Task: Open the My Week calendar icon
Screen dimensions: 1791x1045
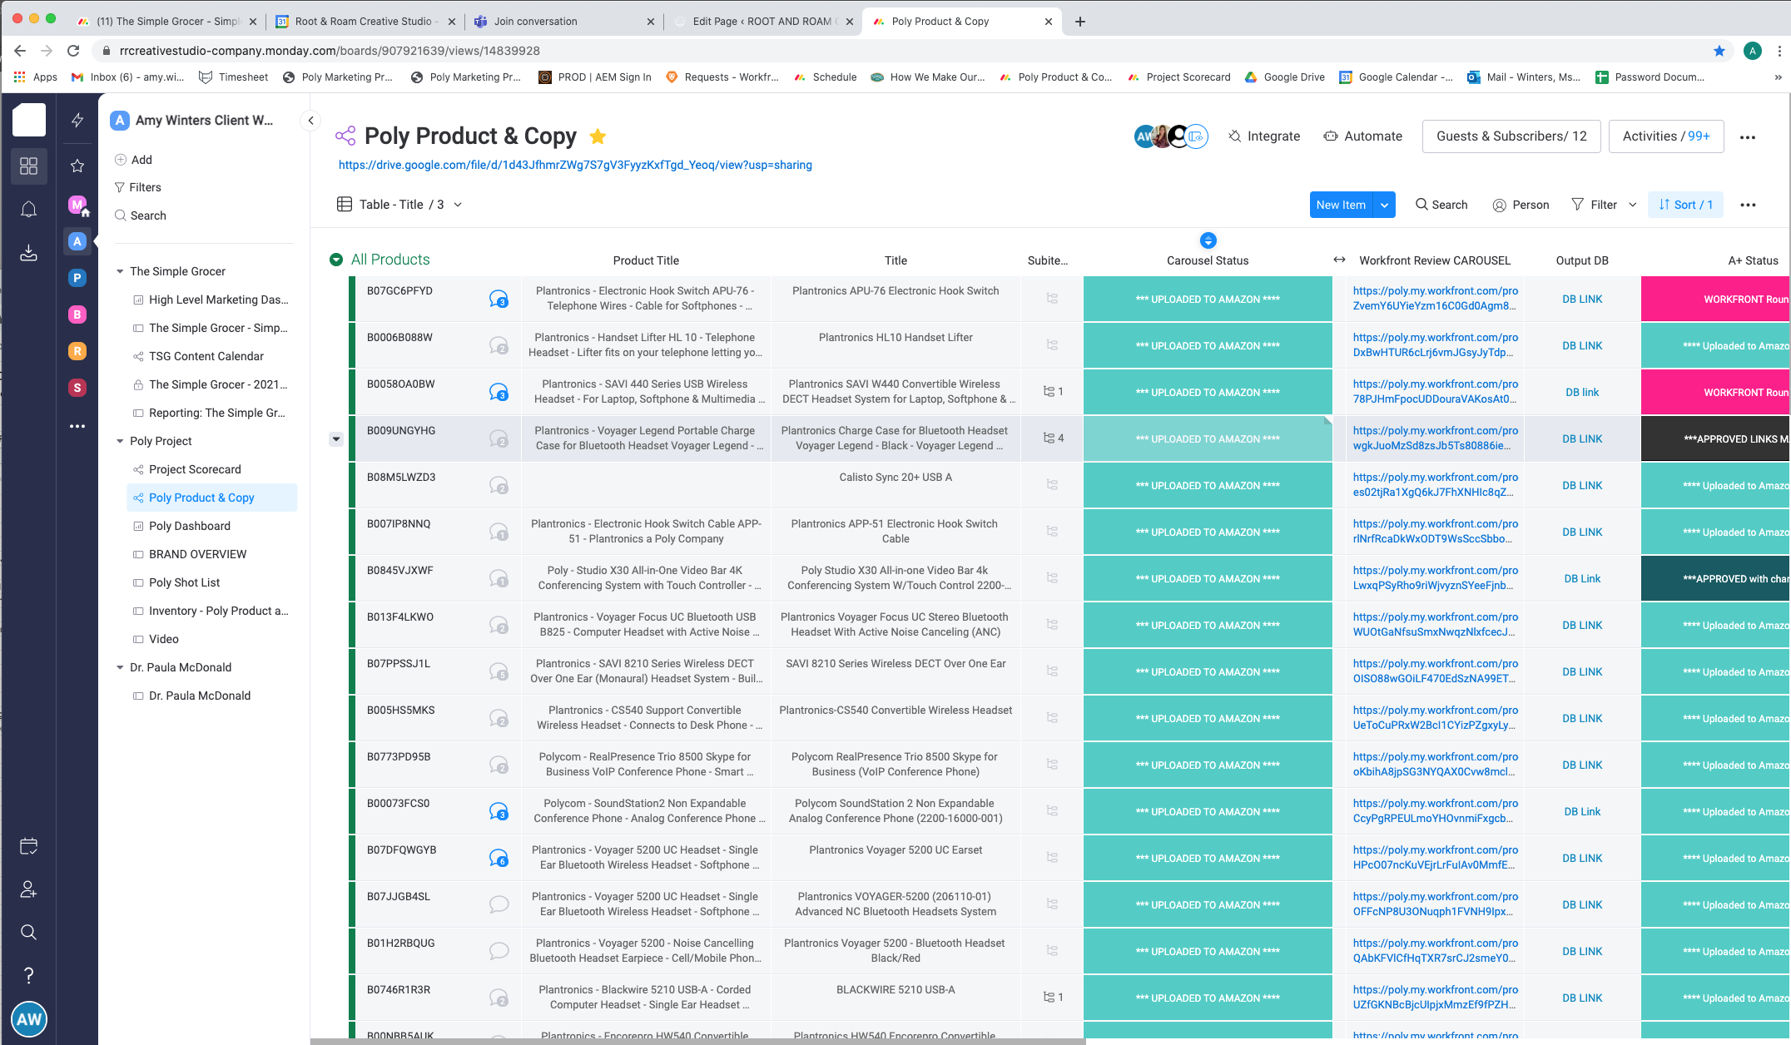Action: point(28,847)
